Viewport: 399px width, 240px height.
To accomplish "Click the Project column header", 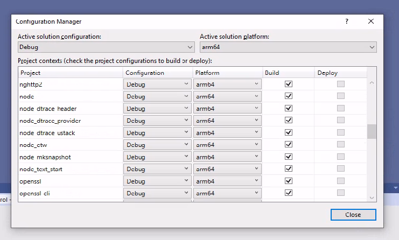I will pyautogui.click(x=70, y=73).
